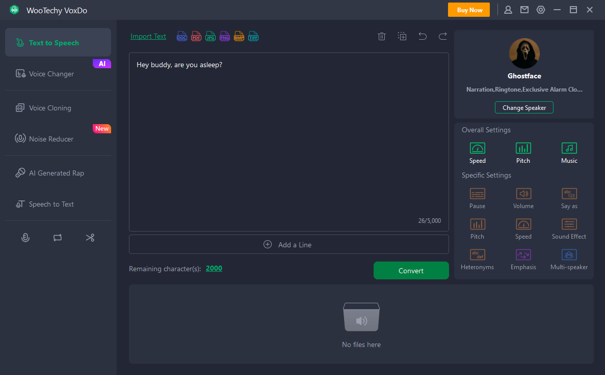Open the Noise Reducer section
This screenshot has width=605, height=375.
[51, 139]
